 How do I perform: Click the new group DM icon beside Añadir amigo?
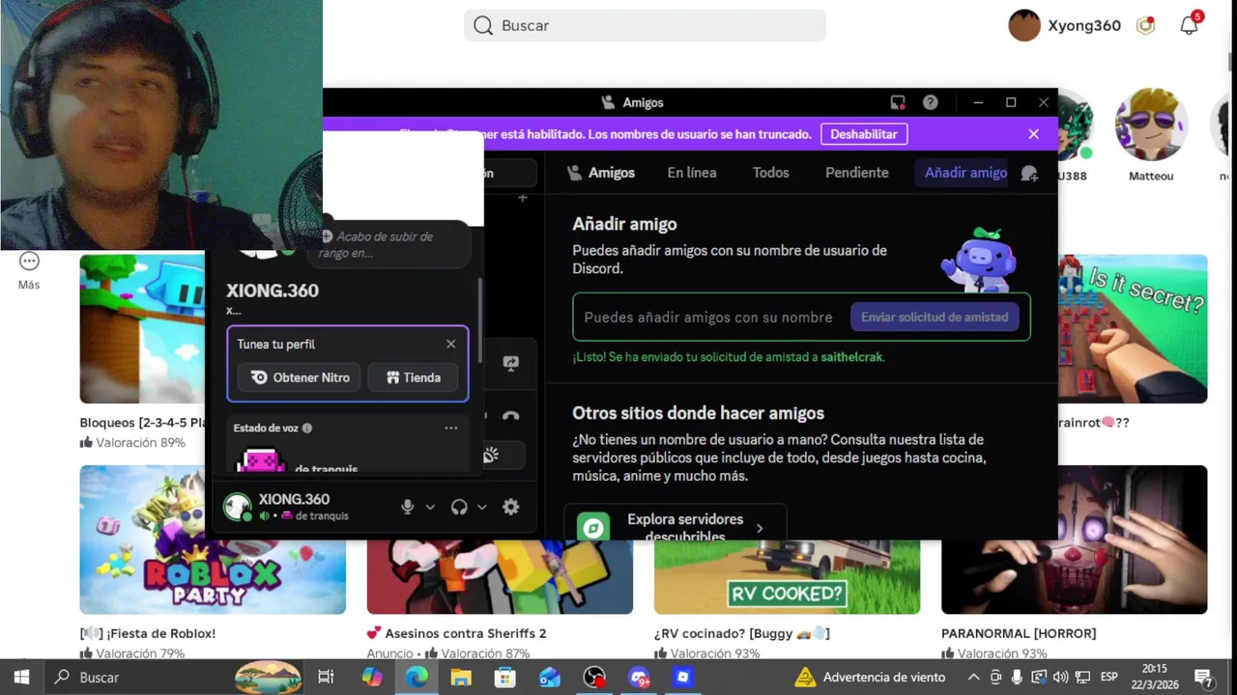pos(1029,173)
